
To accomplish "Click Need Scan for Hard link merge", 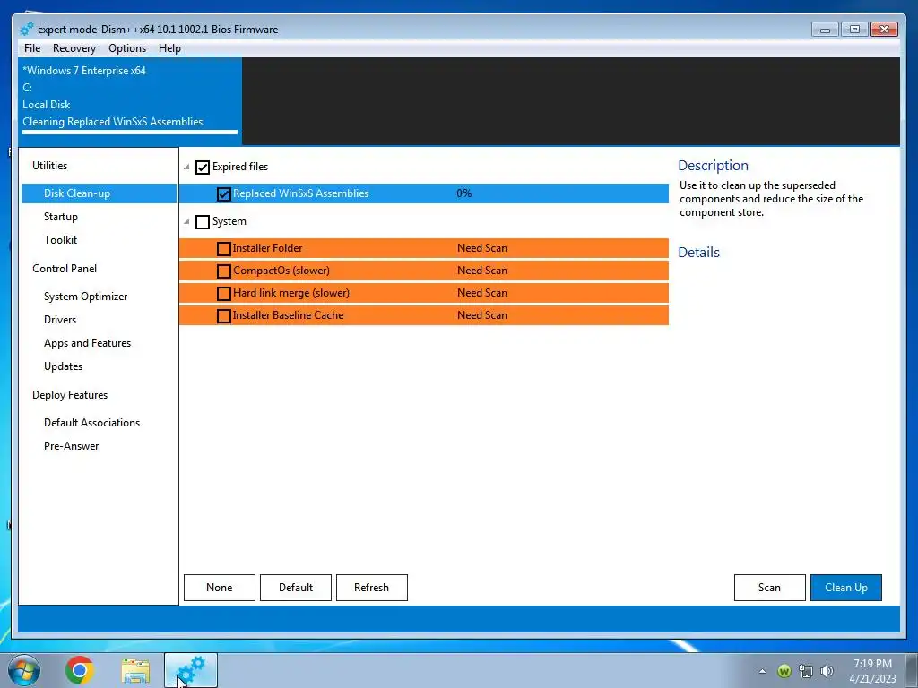I will [x=482, y=293].
